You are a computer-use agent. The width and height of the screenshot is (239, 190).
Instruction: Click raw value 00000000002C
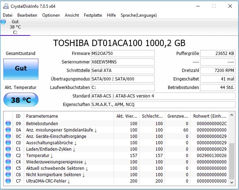click(212, 123)
